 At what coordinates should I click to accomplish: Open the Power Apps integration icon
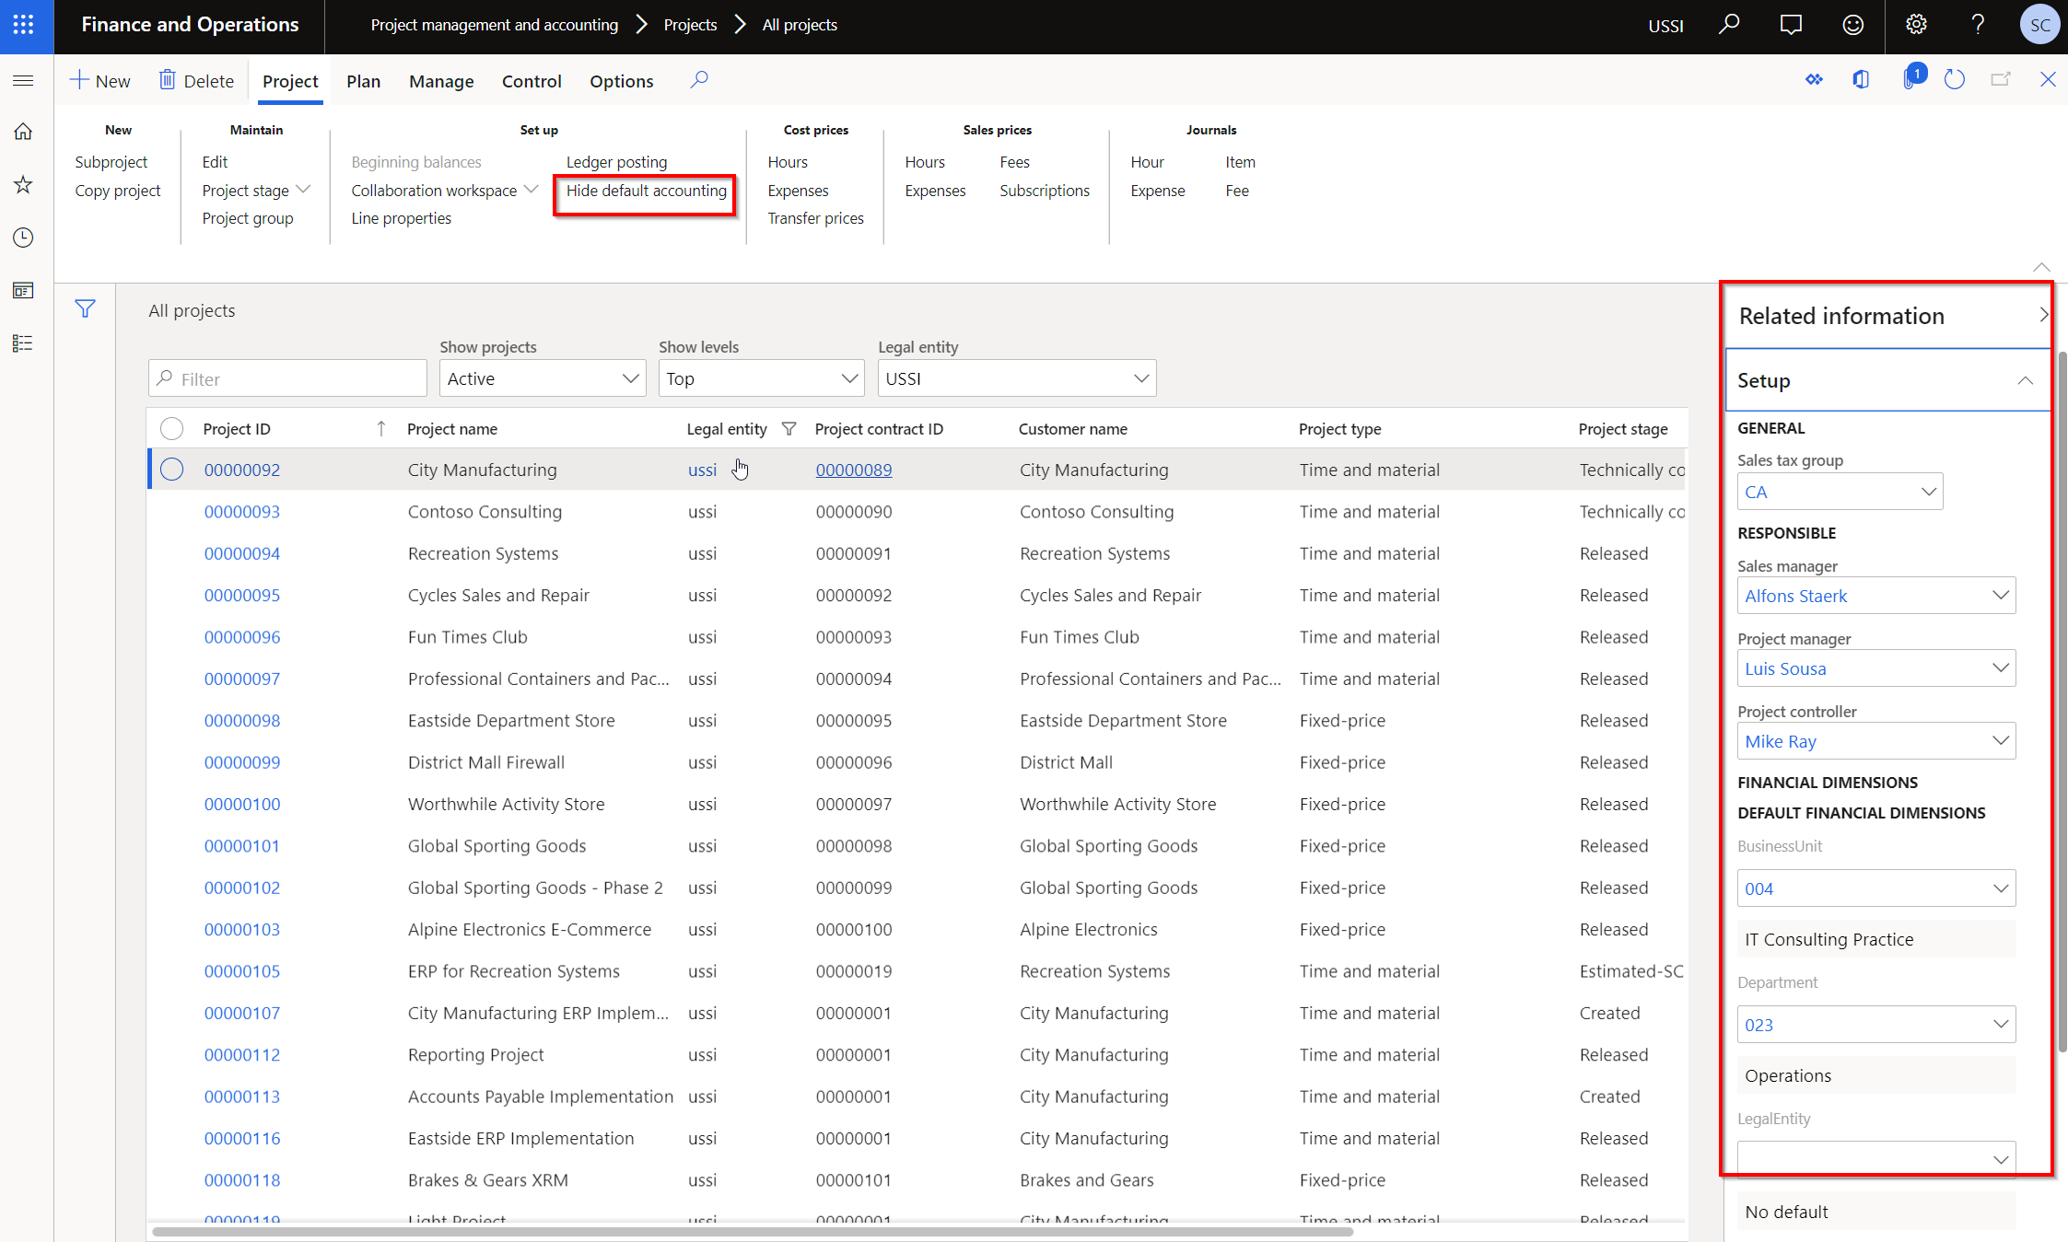(1814, 80)
